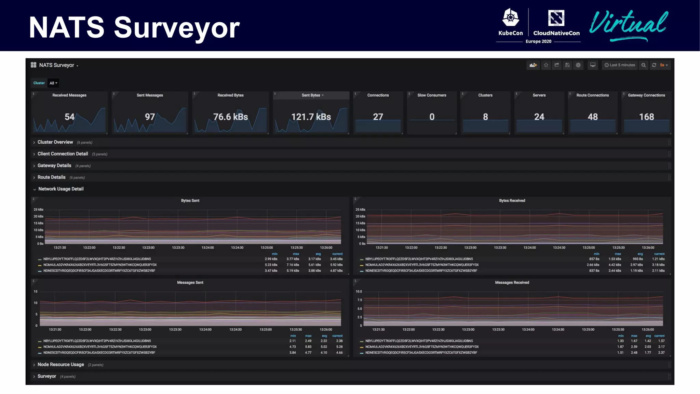Open the 5s refresh interval dropdown
Viewport: 700px width, 394px height.
664,65
